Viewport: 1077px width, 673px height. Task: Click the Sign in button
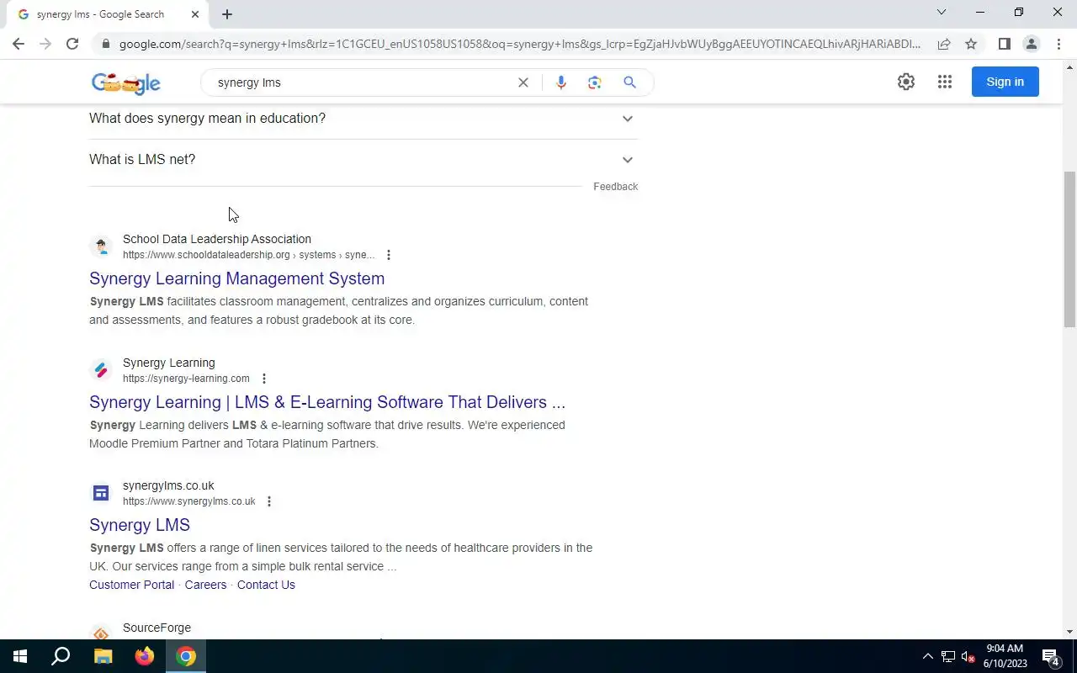tap(1005, 82)
